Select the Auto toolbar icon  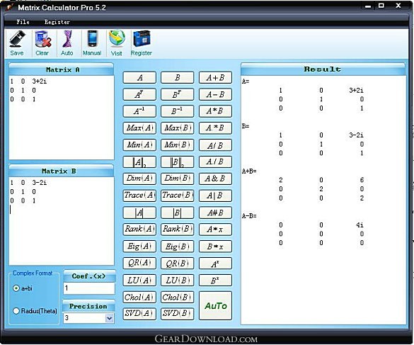pyautogui.click(x=67, y=43)
